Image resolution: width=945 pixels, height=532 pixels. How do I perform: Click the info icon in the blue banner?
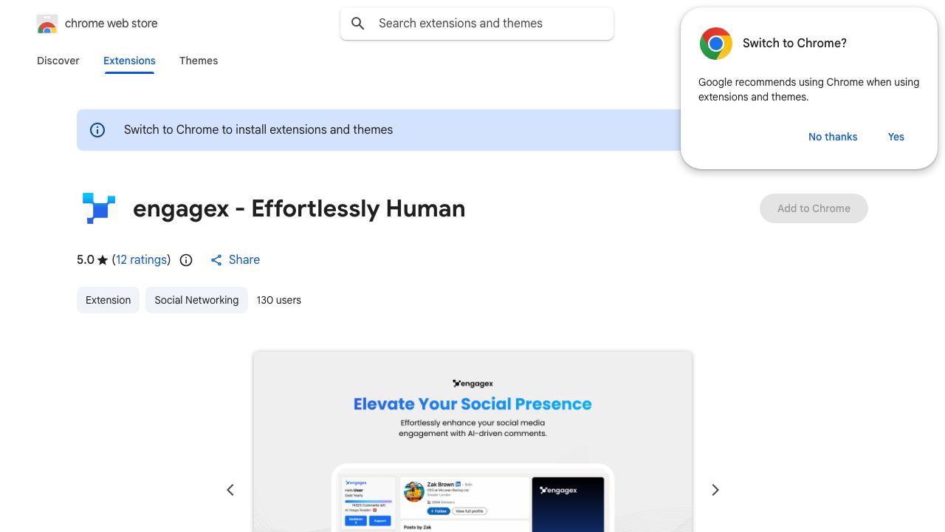click(97, 130)
